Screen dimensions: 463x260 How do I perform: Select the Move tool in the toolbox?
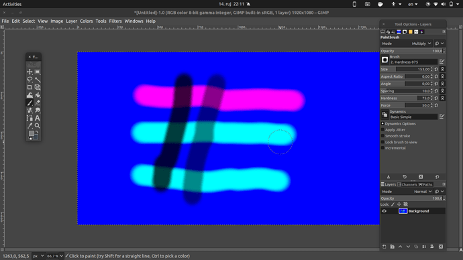[30, 72]
